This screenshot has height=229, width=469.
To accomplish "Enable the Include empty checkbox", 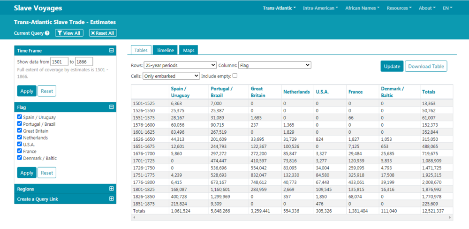I will (235, 76).
